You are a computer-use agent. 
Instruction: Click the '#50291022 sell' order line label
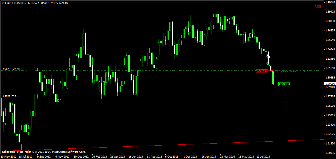click(x=11, y=69)
